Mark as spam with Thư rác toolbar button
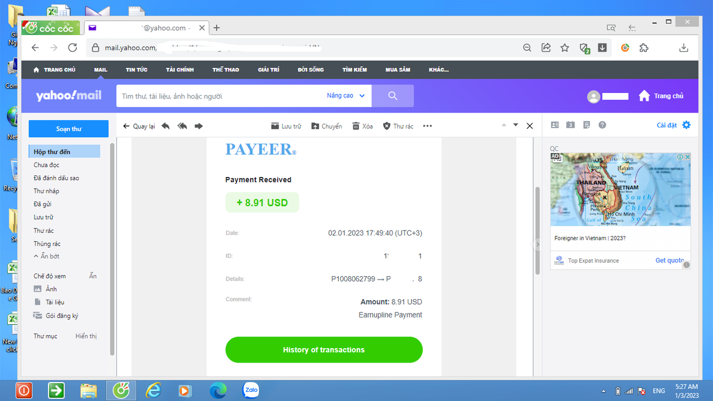 pos(398,126)
